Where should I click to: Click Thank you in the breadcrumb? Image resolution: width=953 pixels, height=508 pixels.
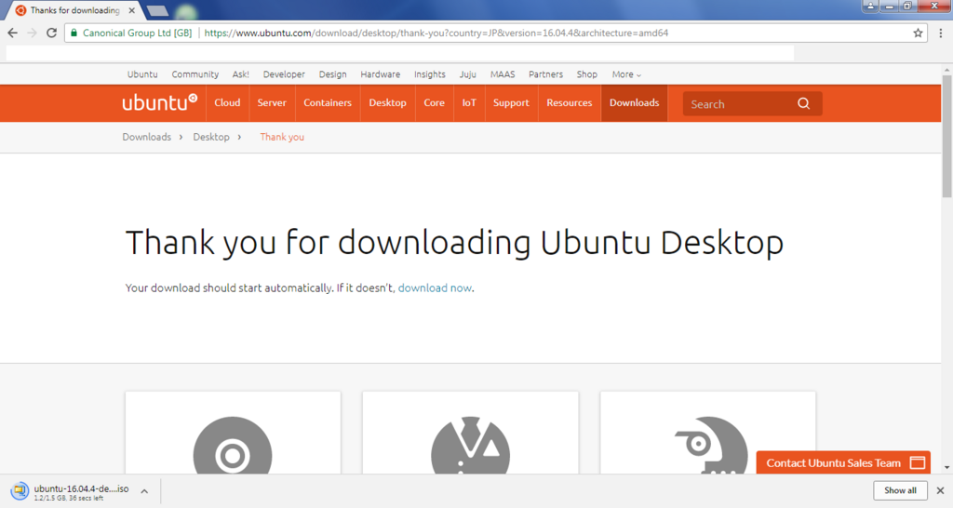point(282,137)
